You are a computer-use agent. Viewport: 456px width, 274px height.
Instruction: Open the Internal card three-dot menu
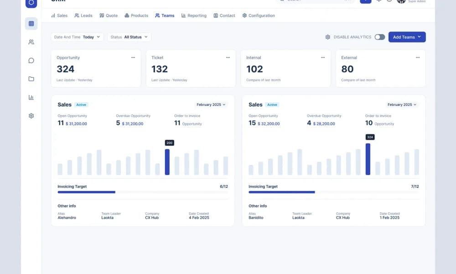coord(322,58)
